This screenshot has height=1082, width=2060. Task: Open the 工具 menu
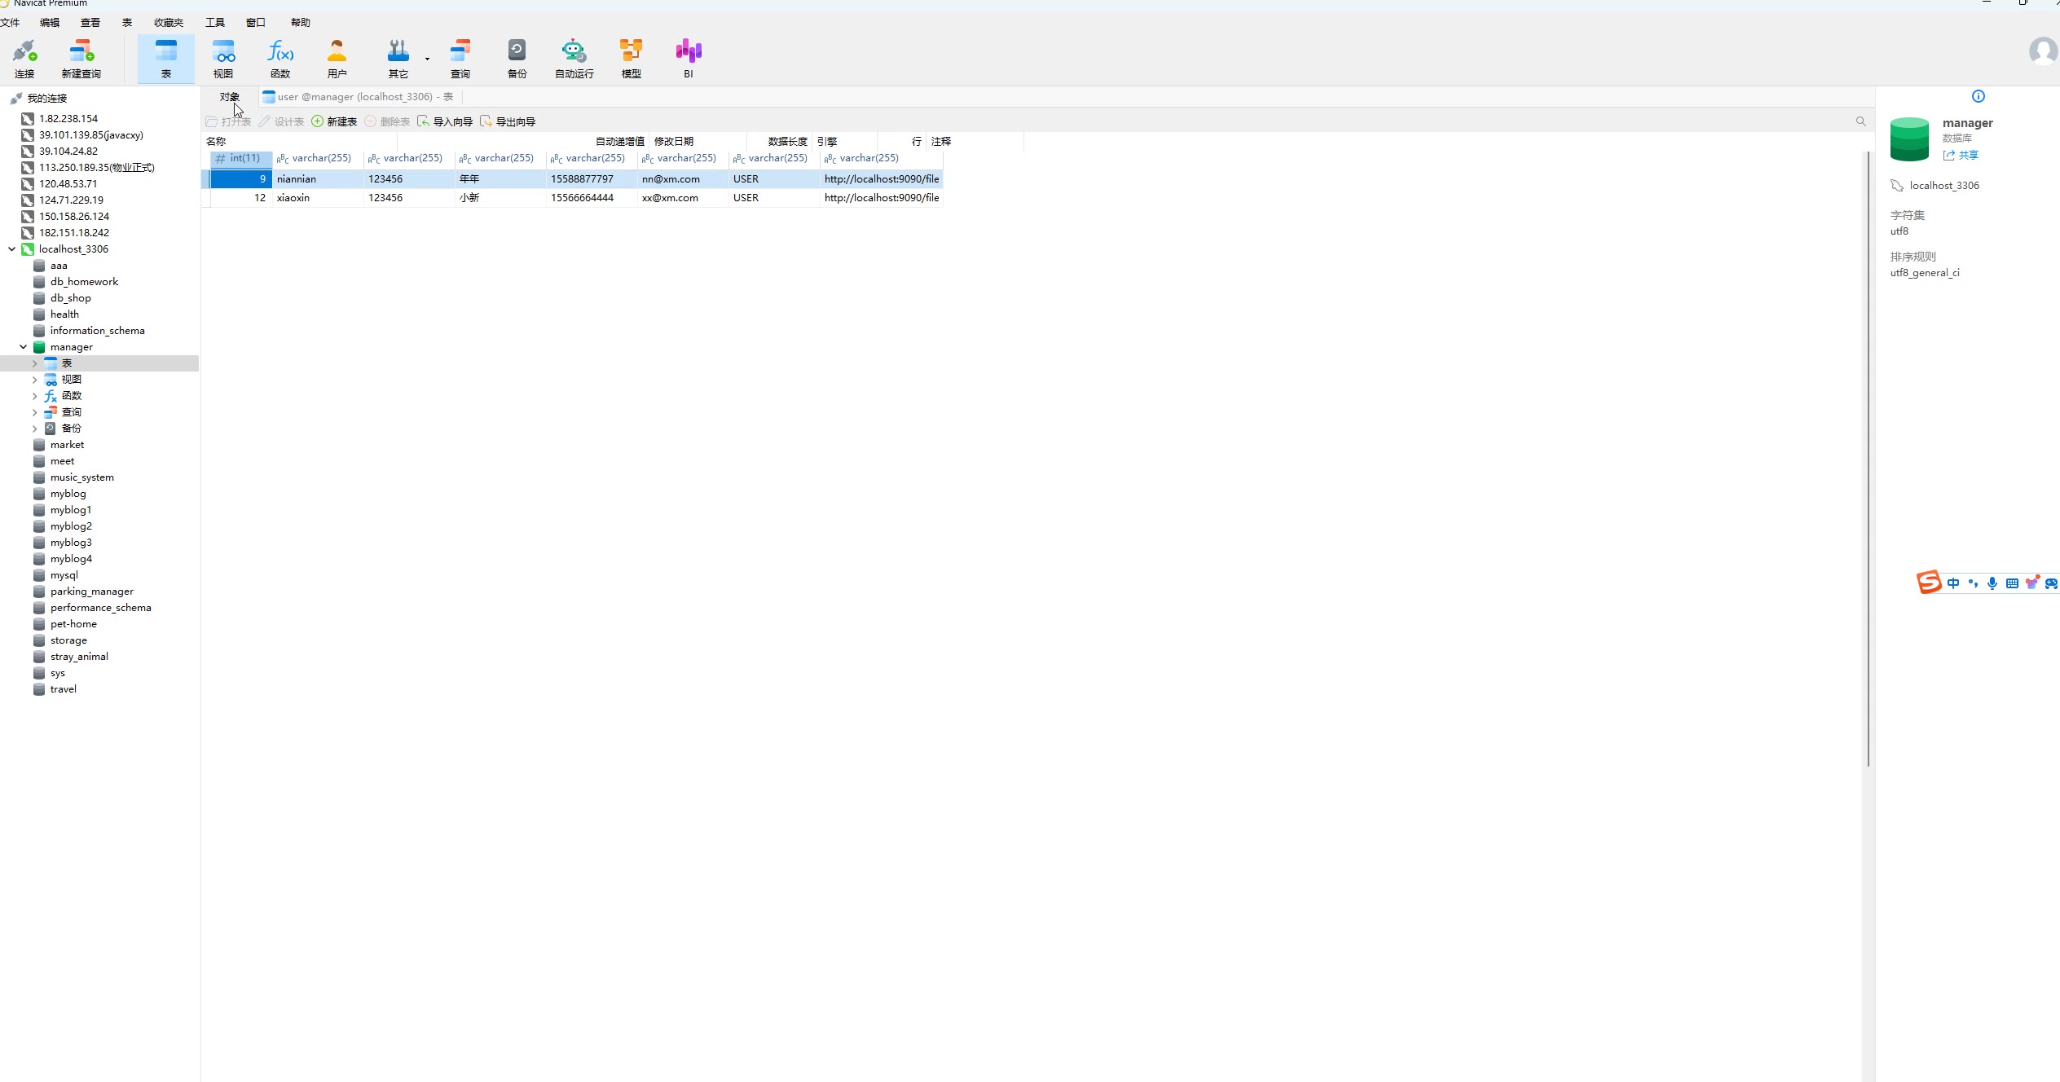pyautogui.click(x=214, y=22)
